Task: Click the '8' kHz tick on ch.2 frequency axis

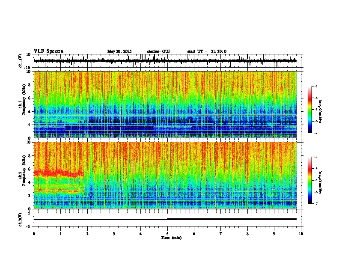Action: [x=30, y=156]
